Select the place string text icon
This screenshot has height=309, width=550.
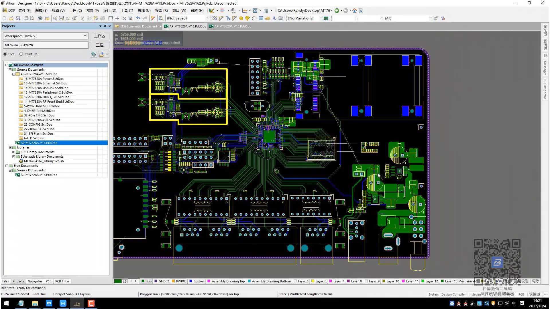(x=274, y=18)
